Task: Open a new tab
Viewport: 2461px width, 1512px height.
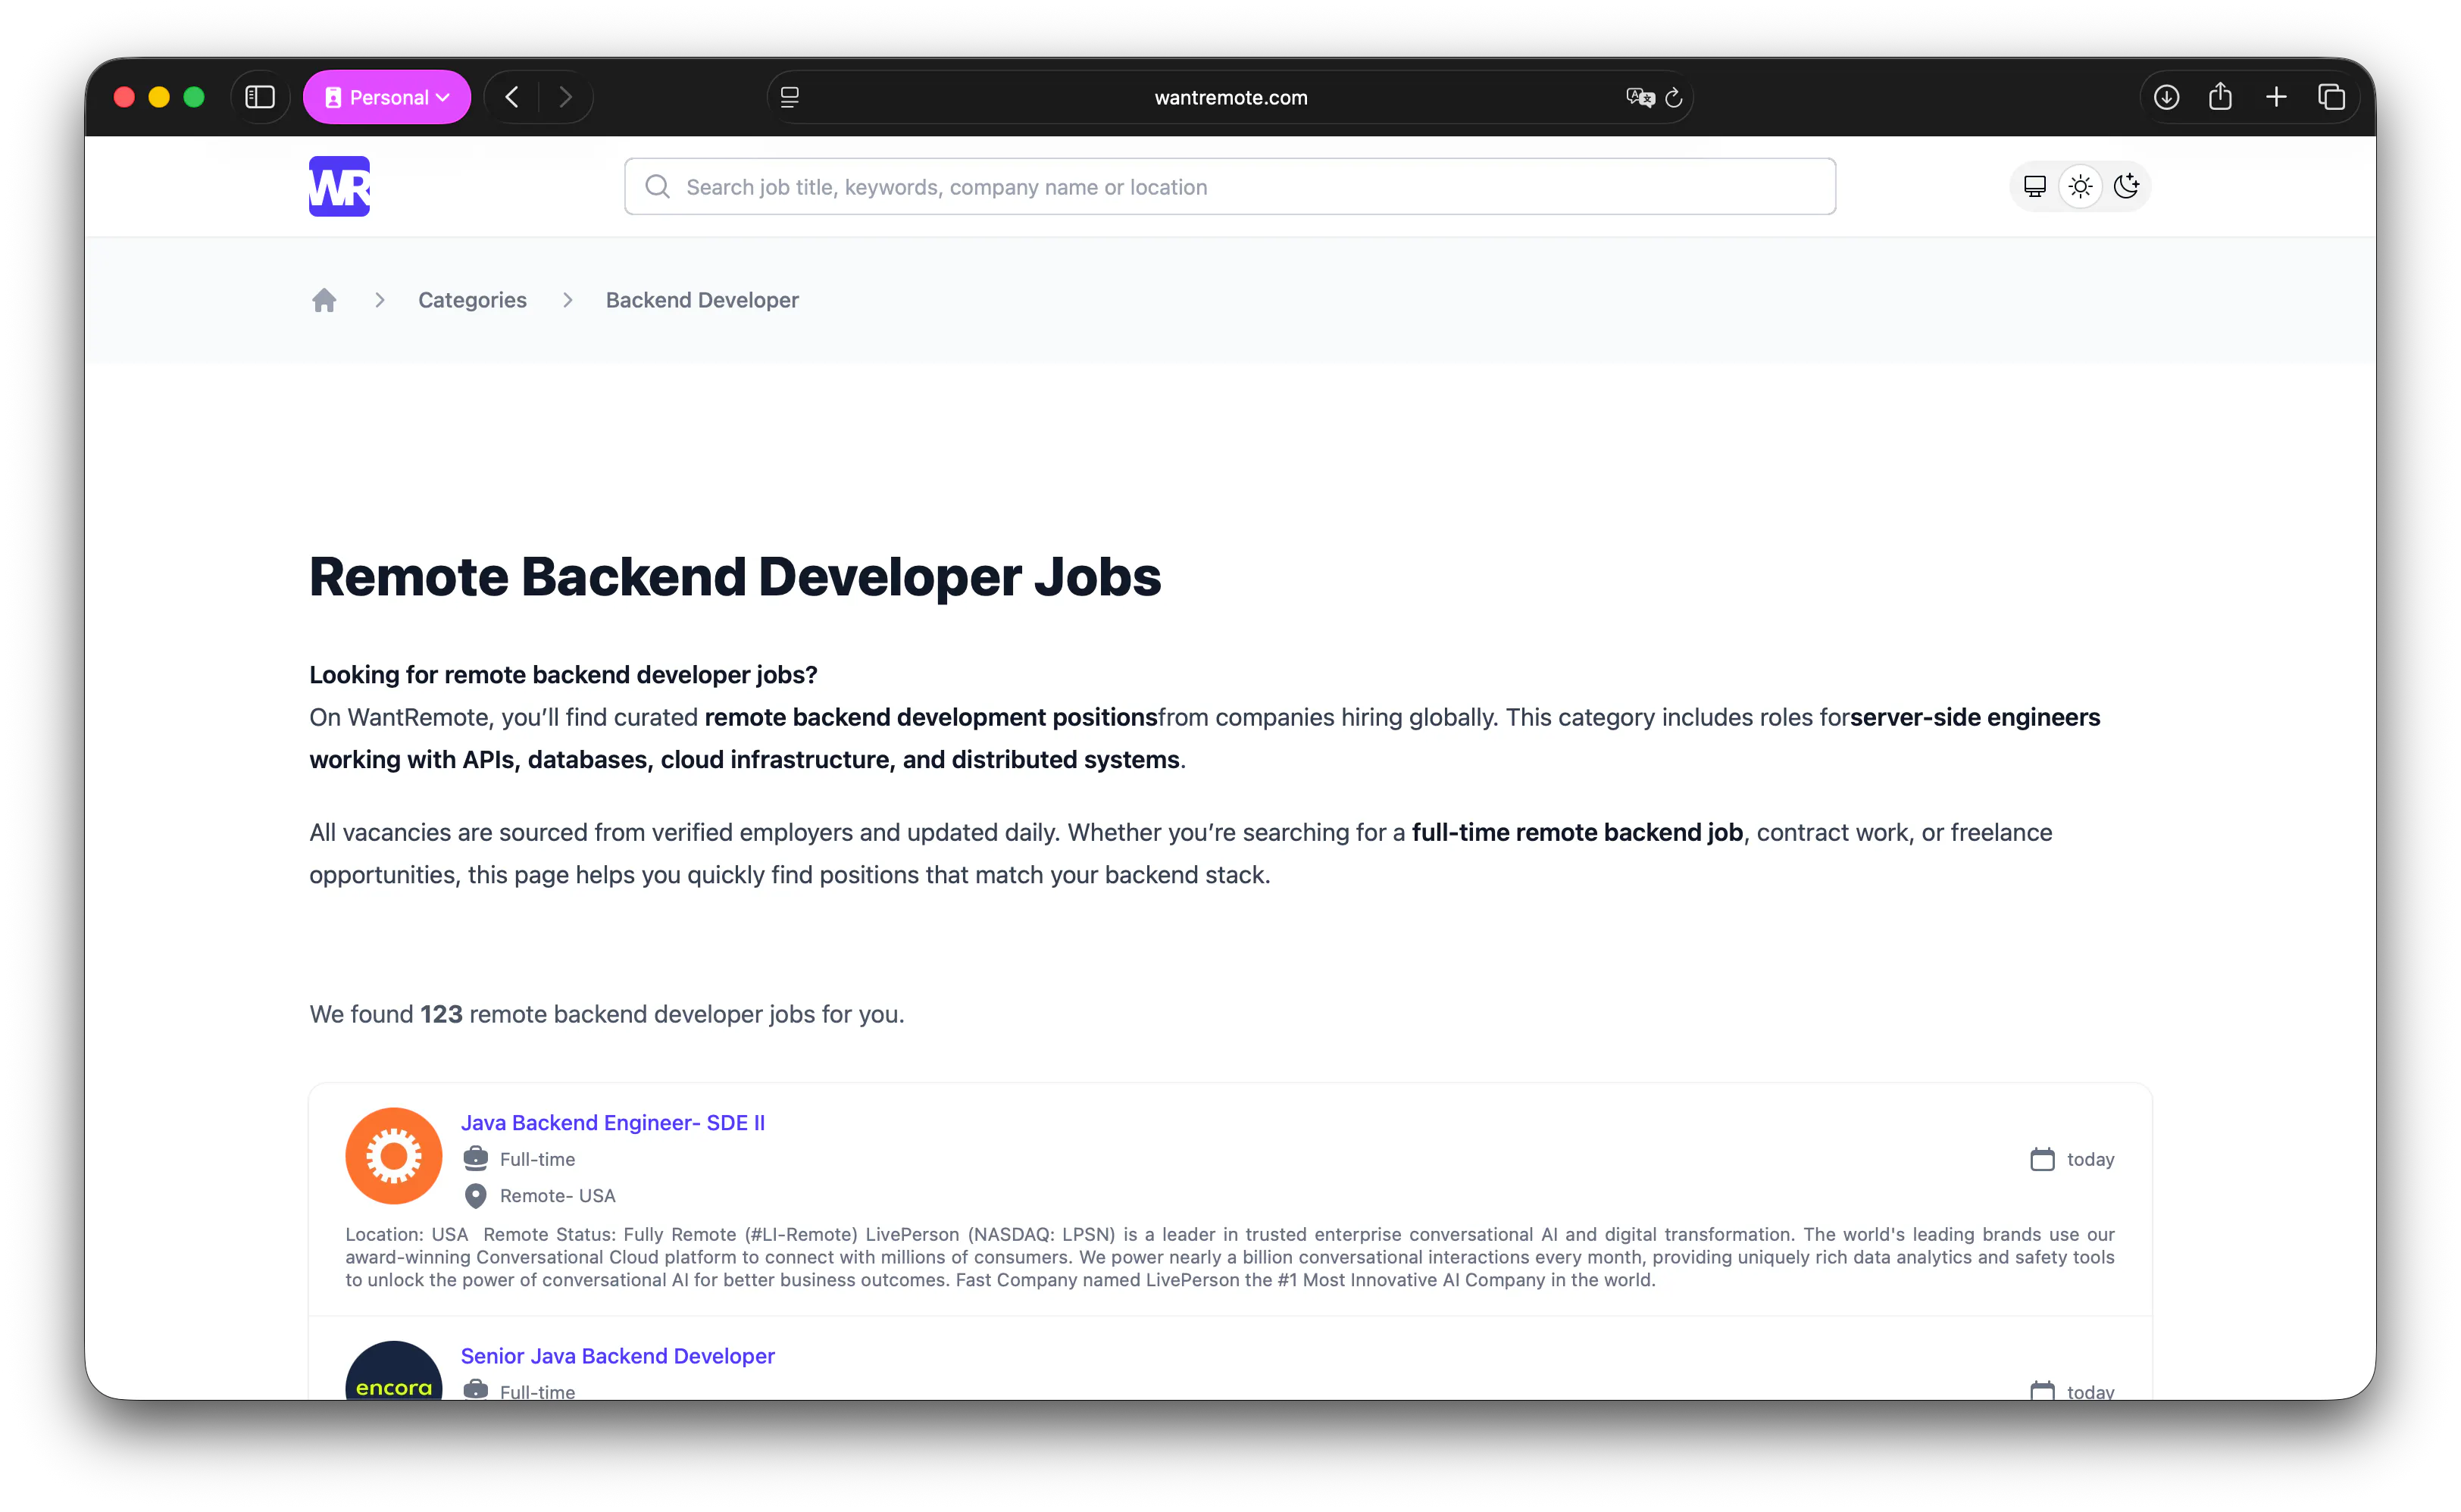Action: (x=2276, y=97)
